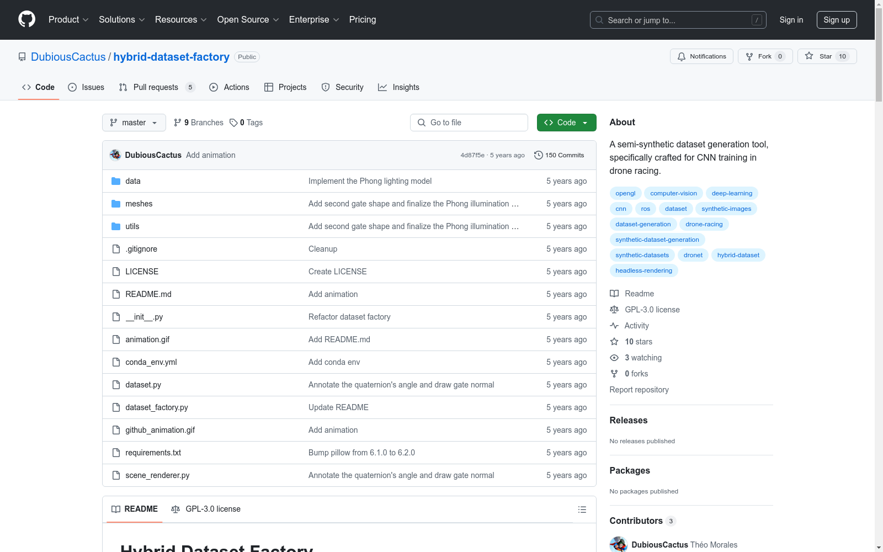Open the conda_env.yml file

151,362
